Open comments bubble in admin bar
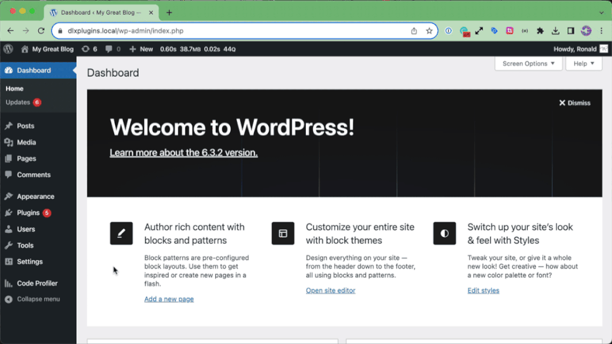612x344 pixels. (113, 49)
